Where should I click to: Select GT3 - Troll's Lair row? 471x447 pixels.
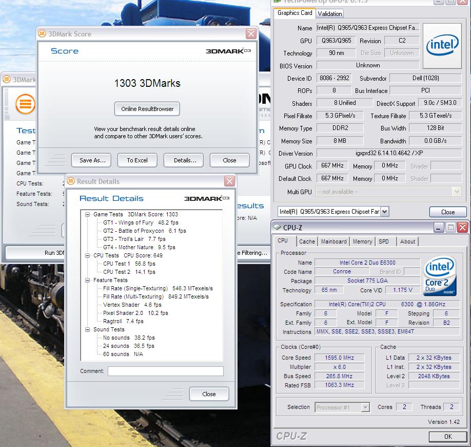pos(134,239)
